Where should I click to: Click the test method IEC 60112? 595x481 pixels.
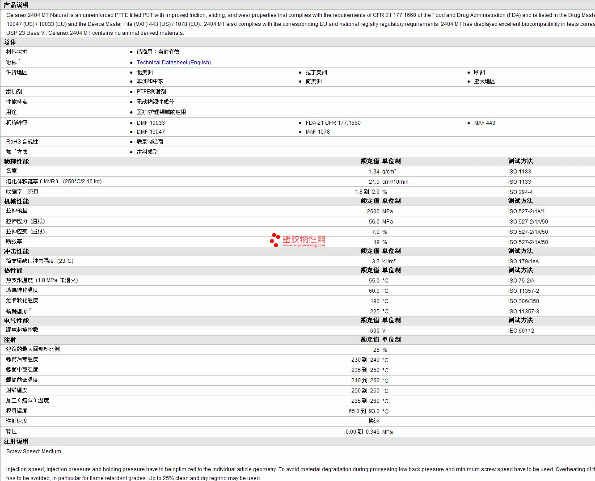pos(521,331)
